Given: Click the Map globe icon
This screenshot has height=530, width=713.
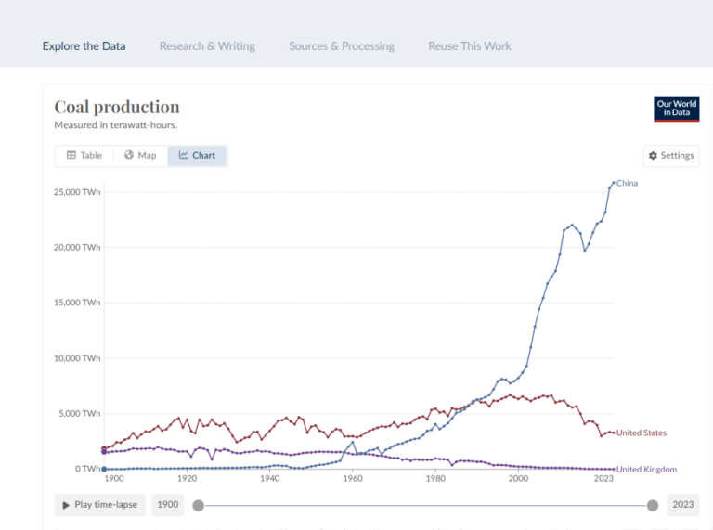Looking at the screenshot, I should click(129, 155).
